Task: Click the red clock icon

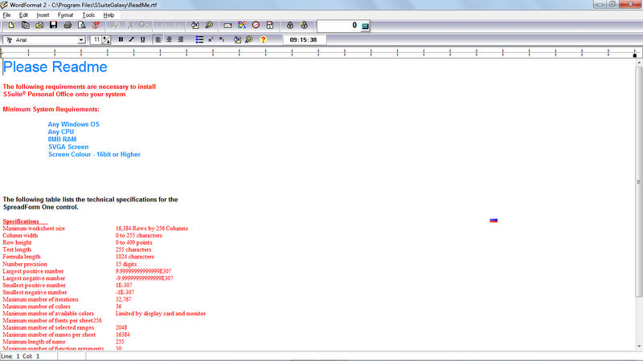Action: (x=256, y=26)
